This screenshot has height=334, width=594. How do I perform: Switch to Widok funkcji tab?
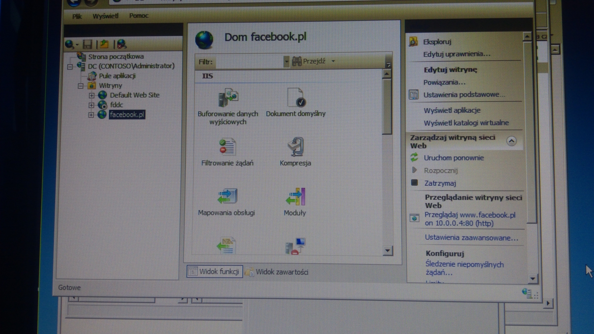coord(215,271)
